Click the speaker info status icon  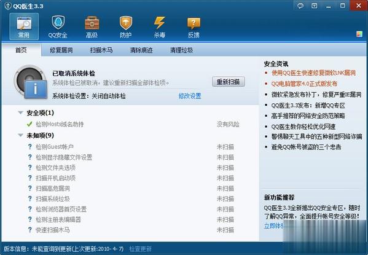coord(30,82)
